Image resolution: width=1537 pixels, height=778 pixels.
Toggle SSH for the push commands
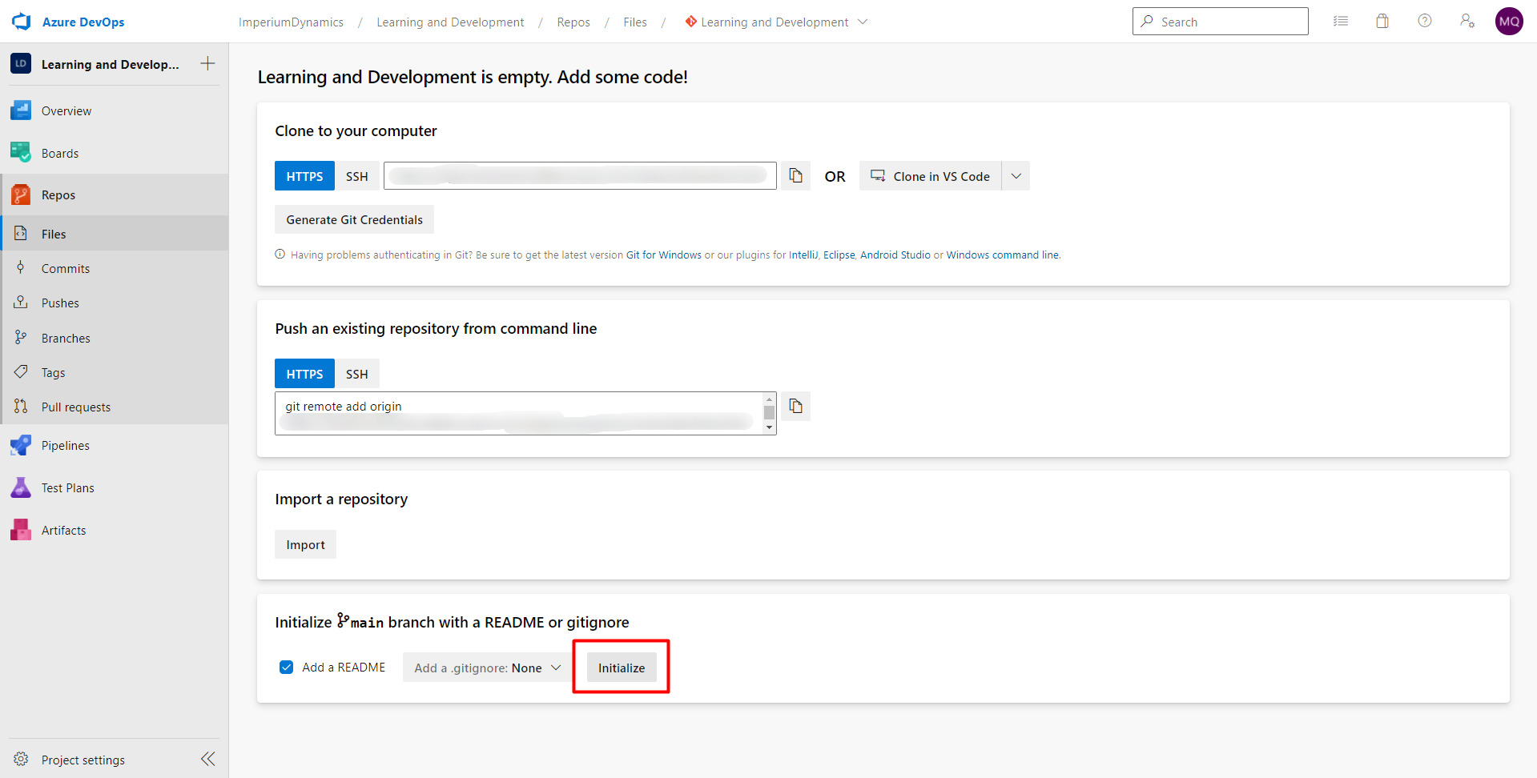point(356,373)
